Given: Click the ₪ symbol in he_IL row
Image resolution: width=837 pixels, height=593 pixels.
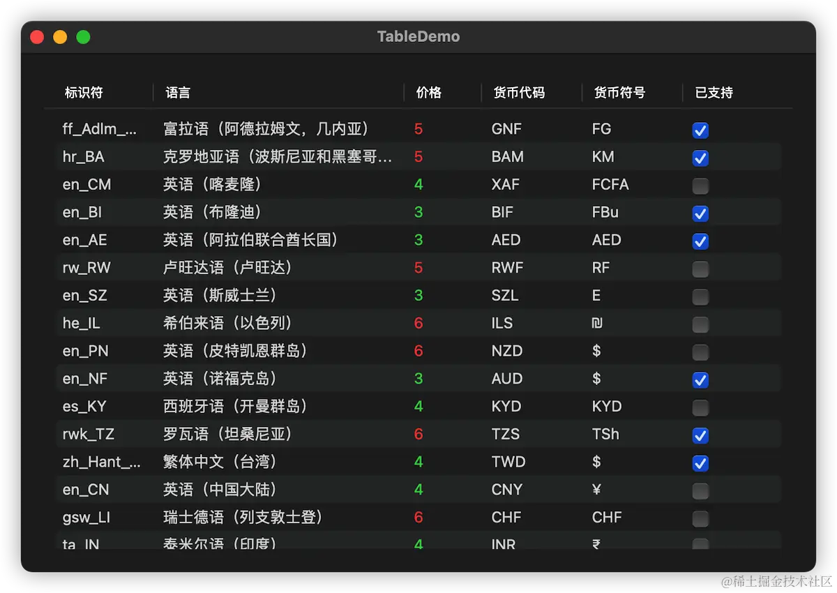Looking at the screenshot, I should 596,323.
